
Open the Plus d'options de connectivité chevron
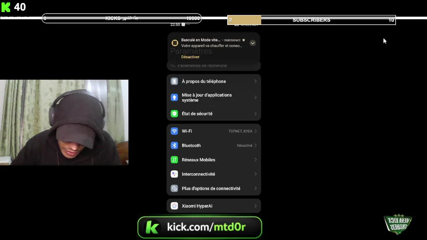coord(256,188)
